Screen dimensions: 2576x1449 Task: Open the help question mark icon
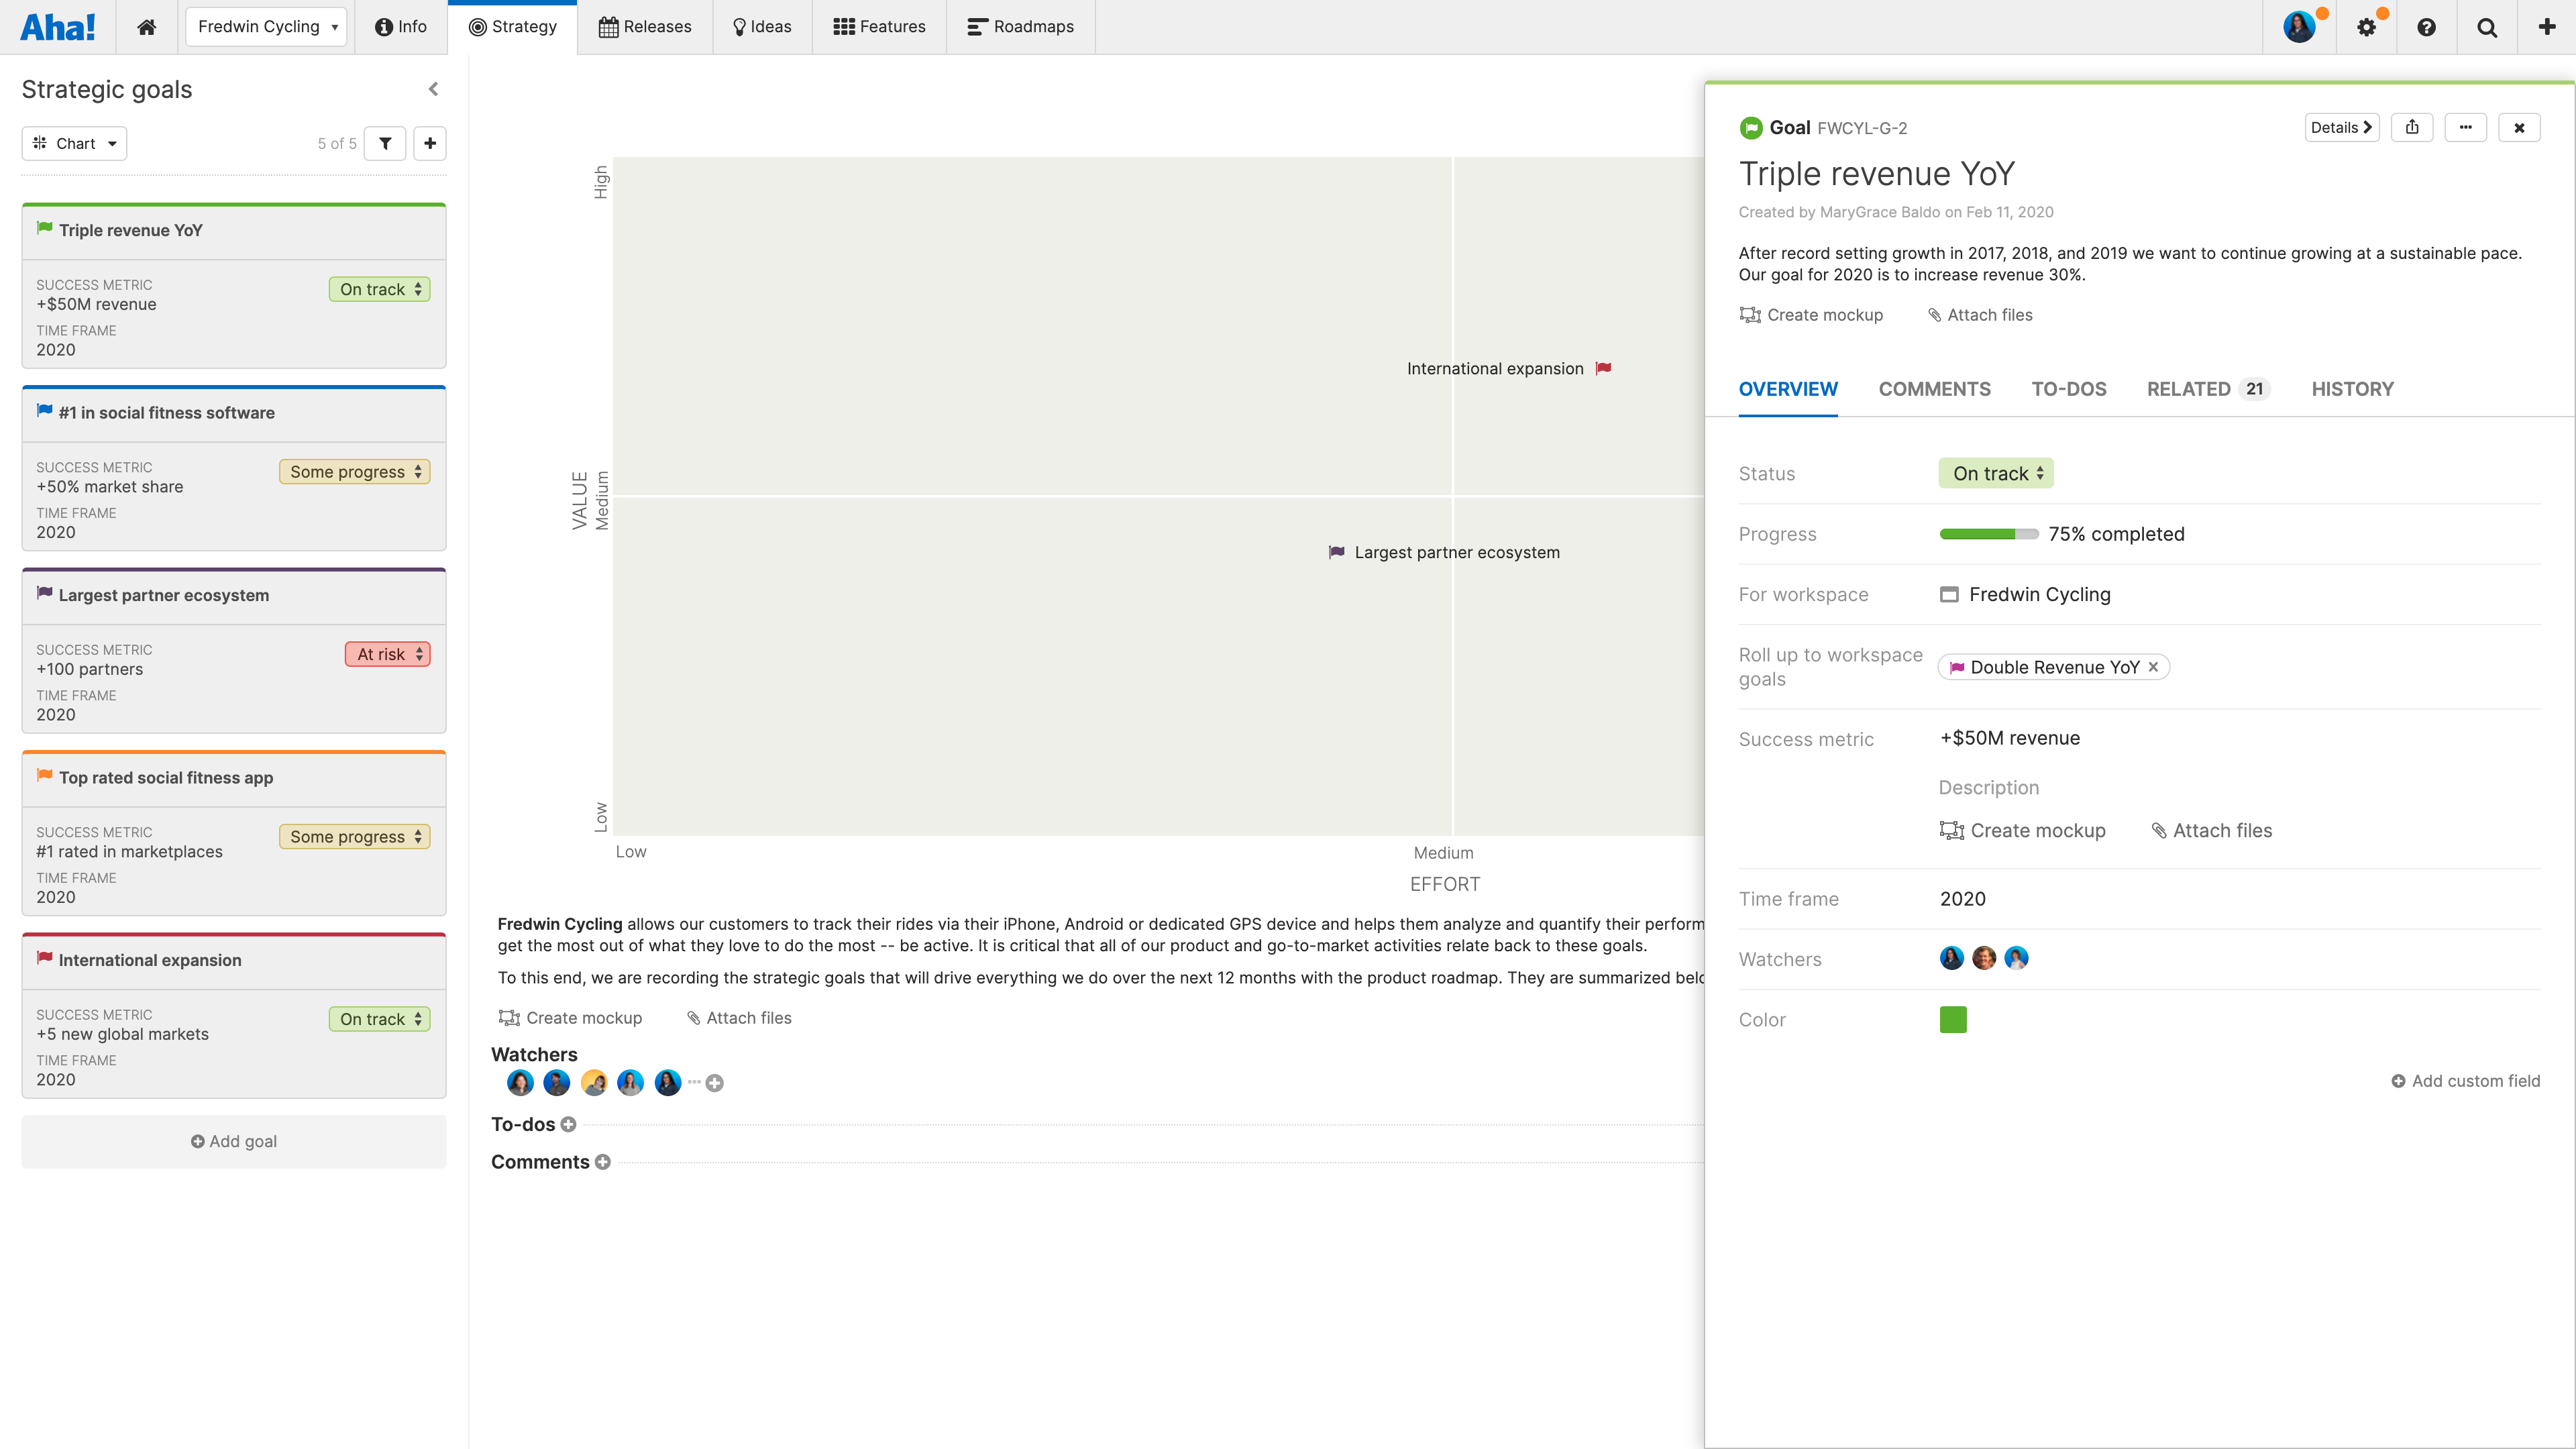pyautogui.click(x=2426, y=27)
